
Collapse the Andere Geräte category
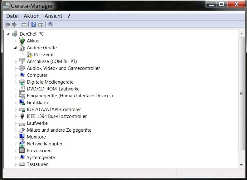(16, 48)
